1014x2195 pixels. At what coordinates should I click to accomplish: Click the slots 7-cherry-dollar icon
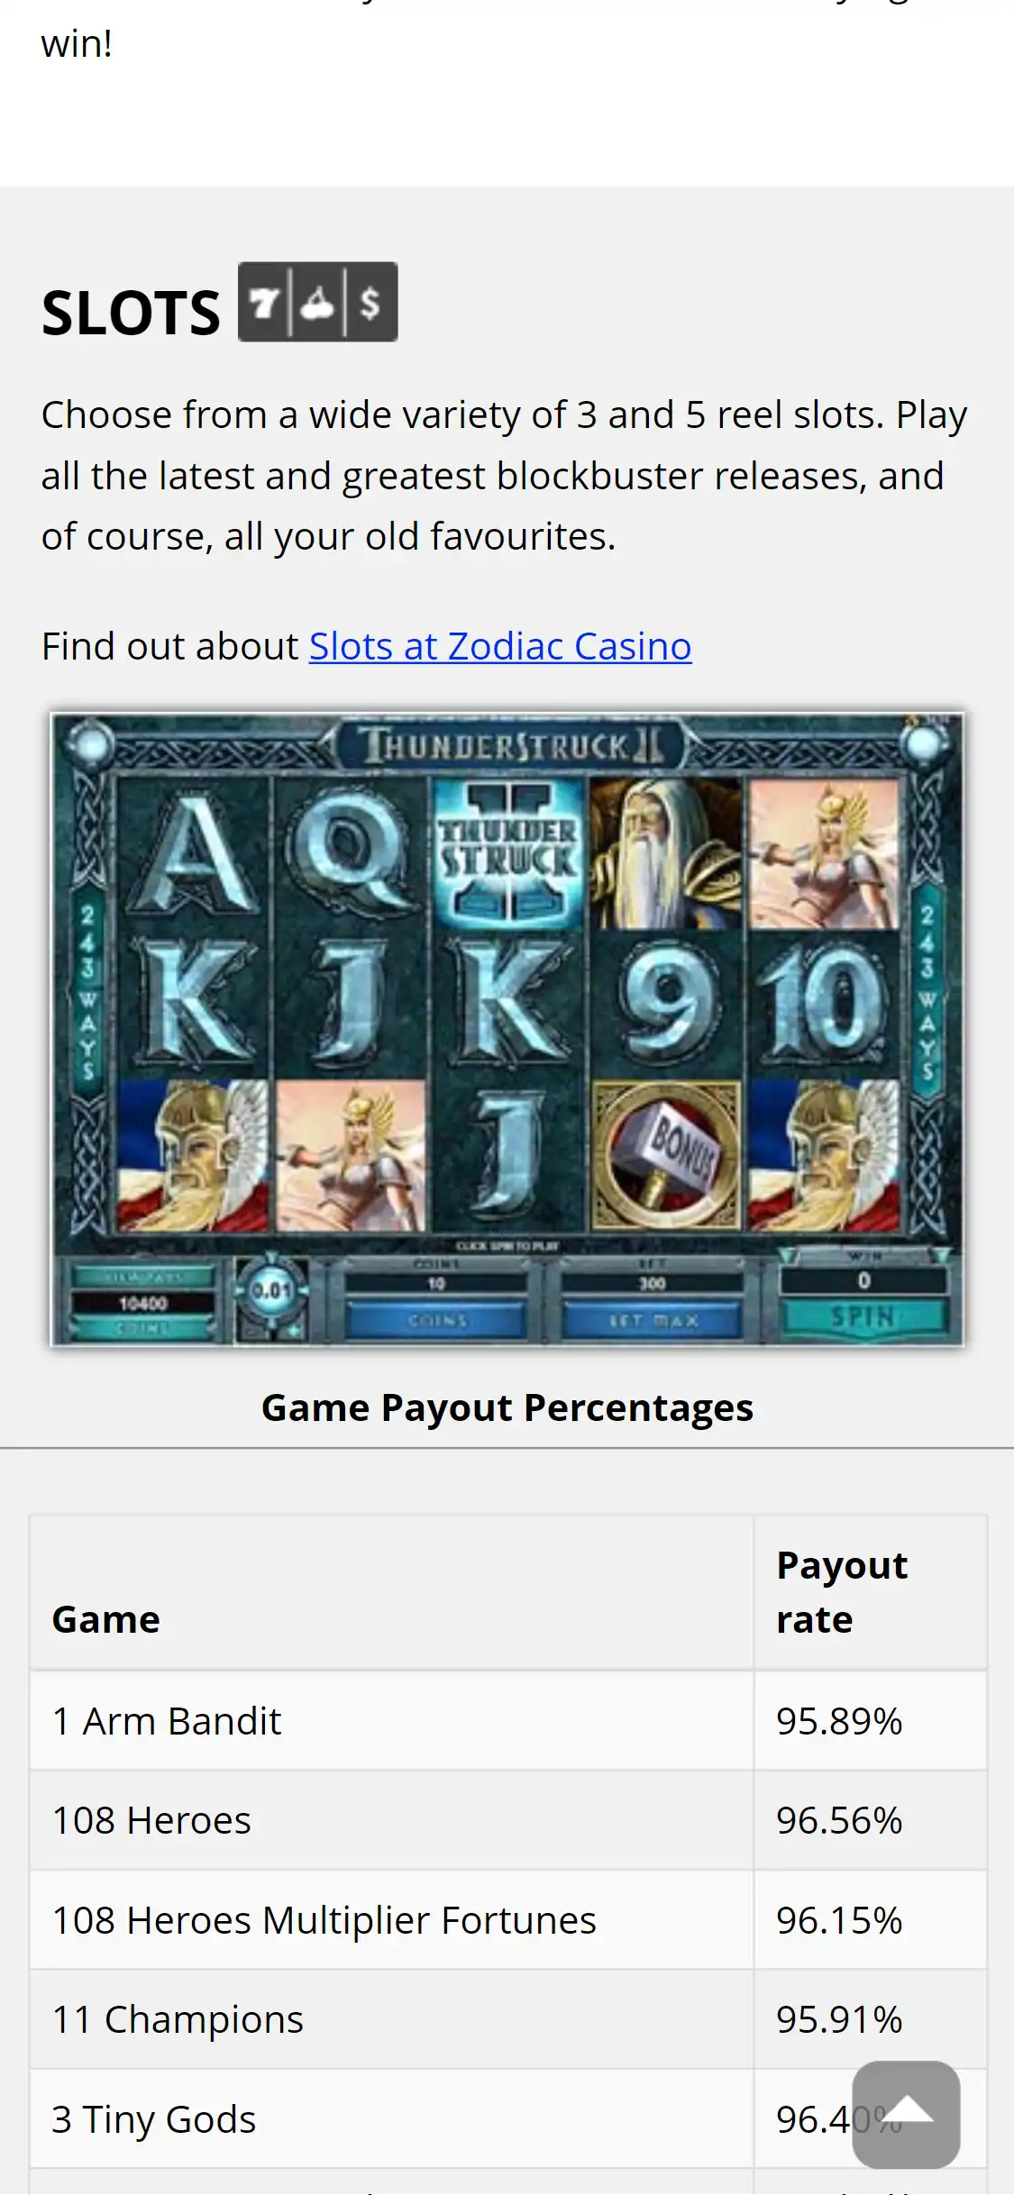317,302
